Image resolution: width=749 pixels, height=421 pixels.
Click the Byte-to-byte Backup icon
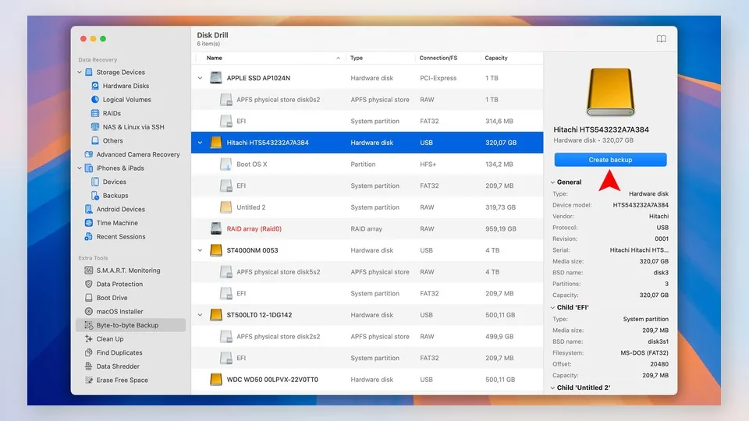click(88, 325)
